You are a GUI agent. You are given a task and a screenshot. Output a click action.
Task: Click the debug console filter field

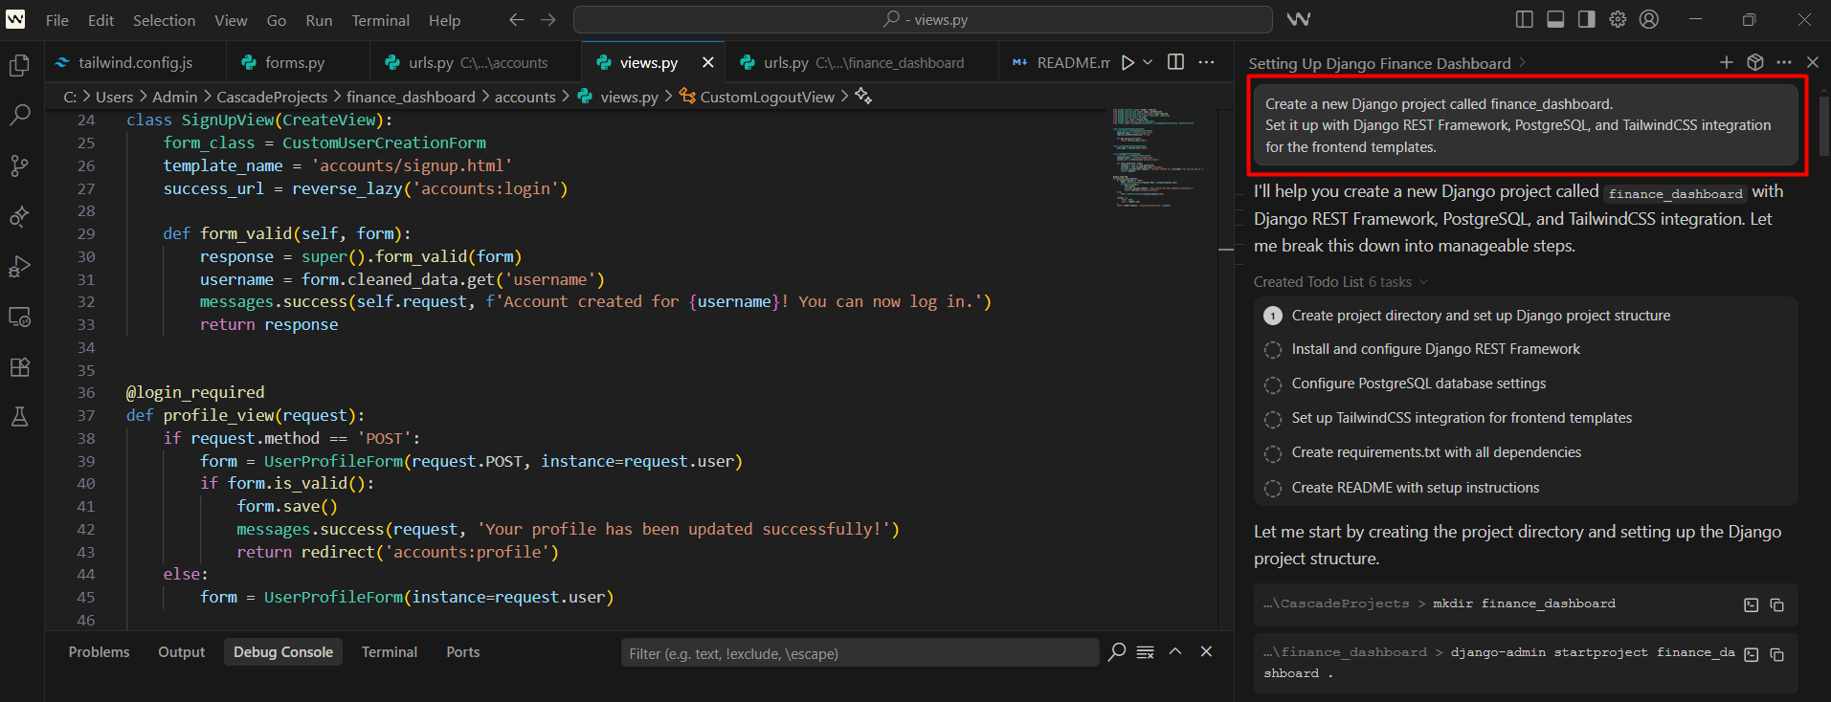(x=860, y=653)
